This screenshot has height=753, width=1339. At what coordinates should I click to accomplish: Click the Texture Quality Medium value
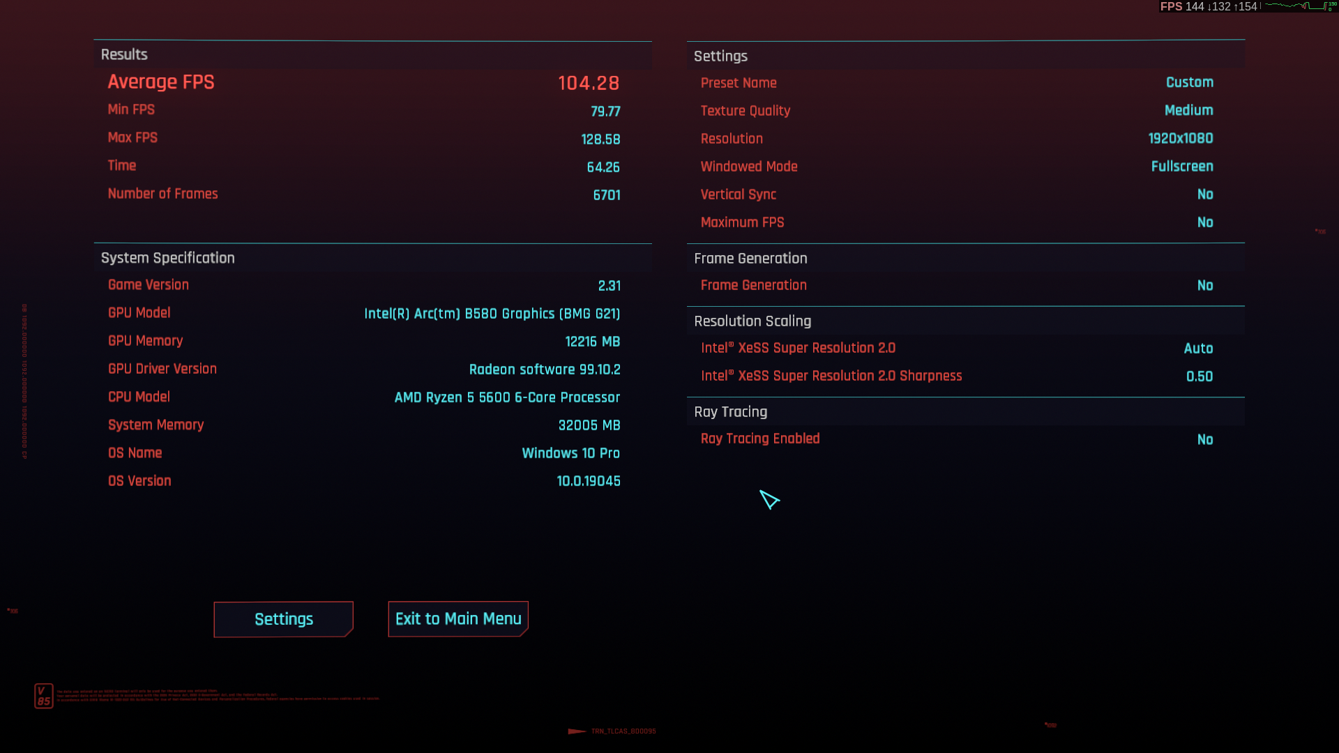(1188, 110)
